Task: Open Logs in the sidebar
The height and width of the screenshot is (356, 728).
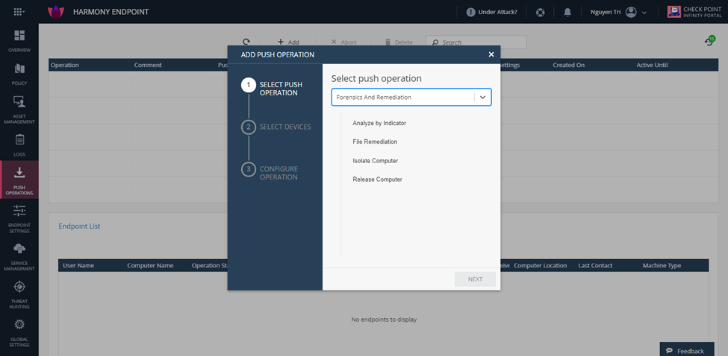Action: (19, 145)
